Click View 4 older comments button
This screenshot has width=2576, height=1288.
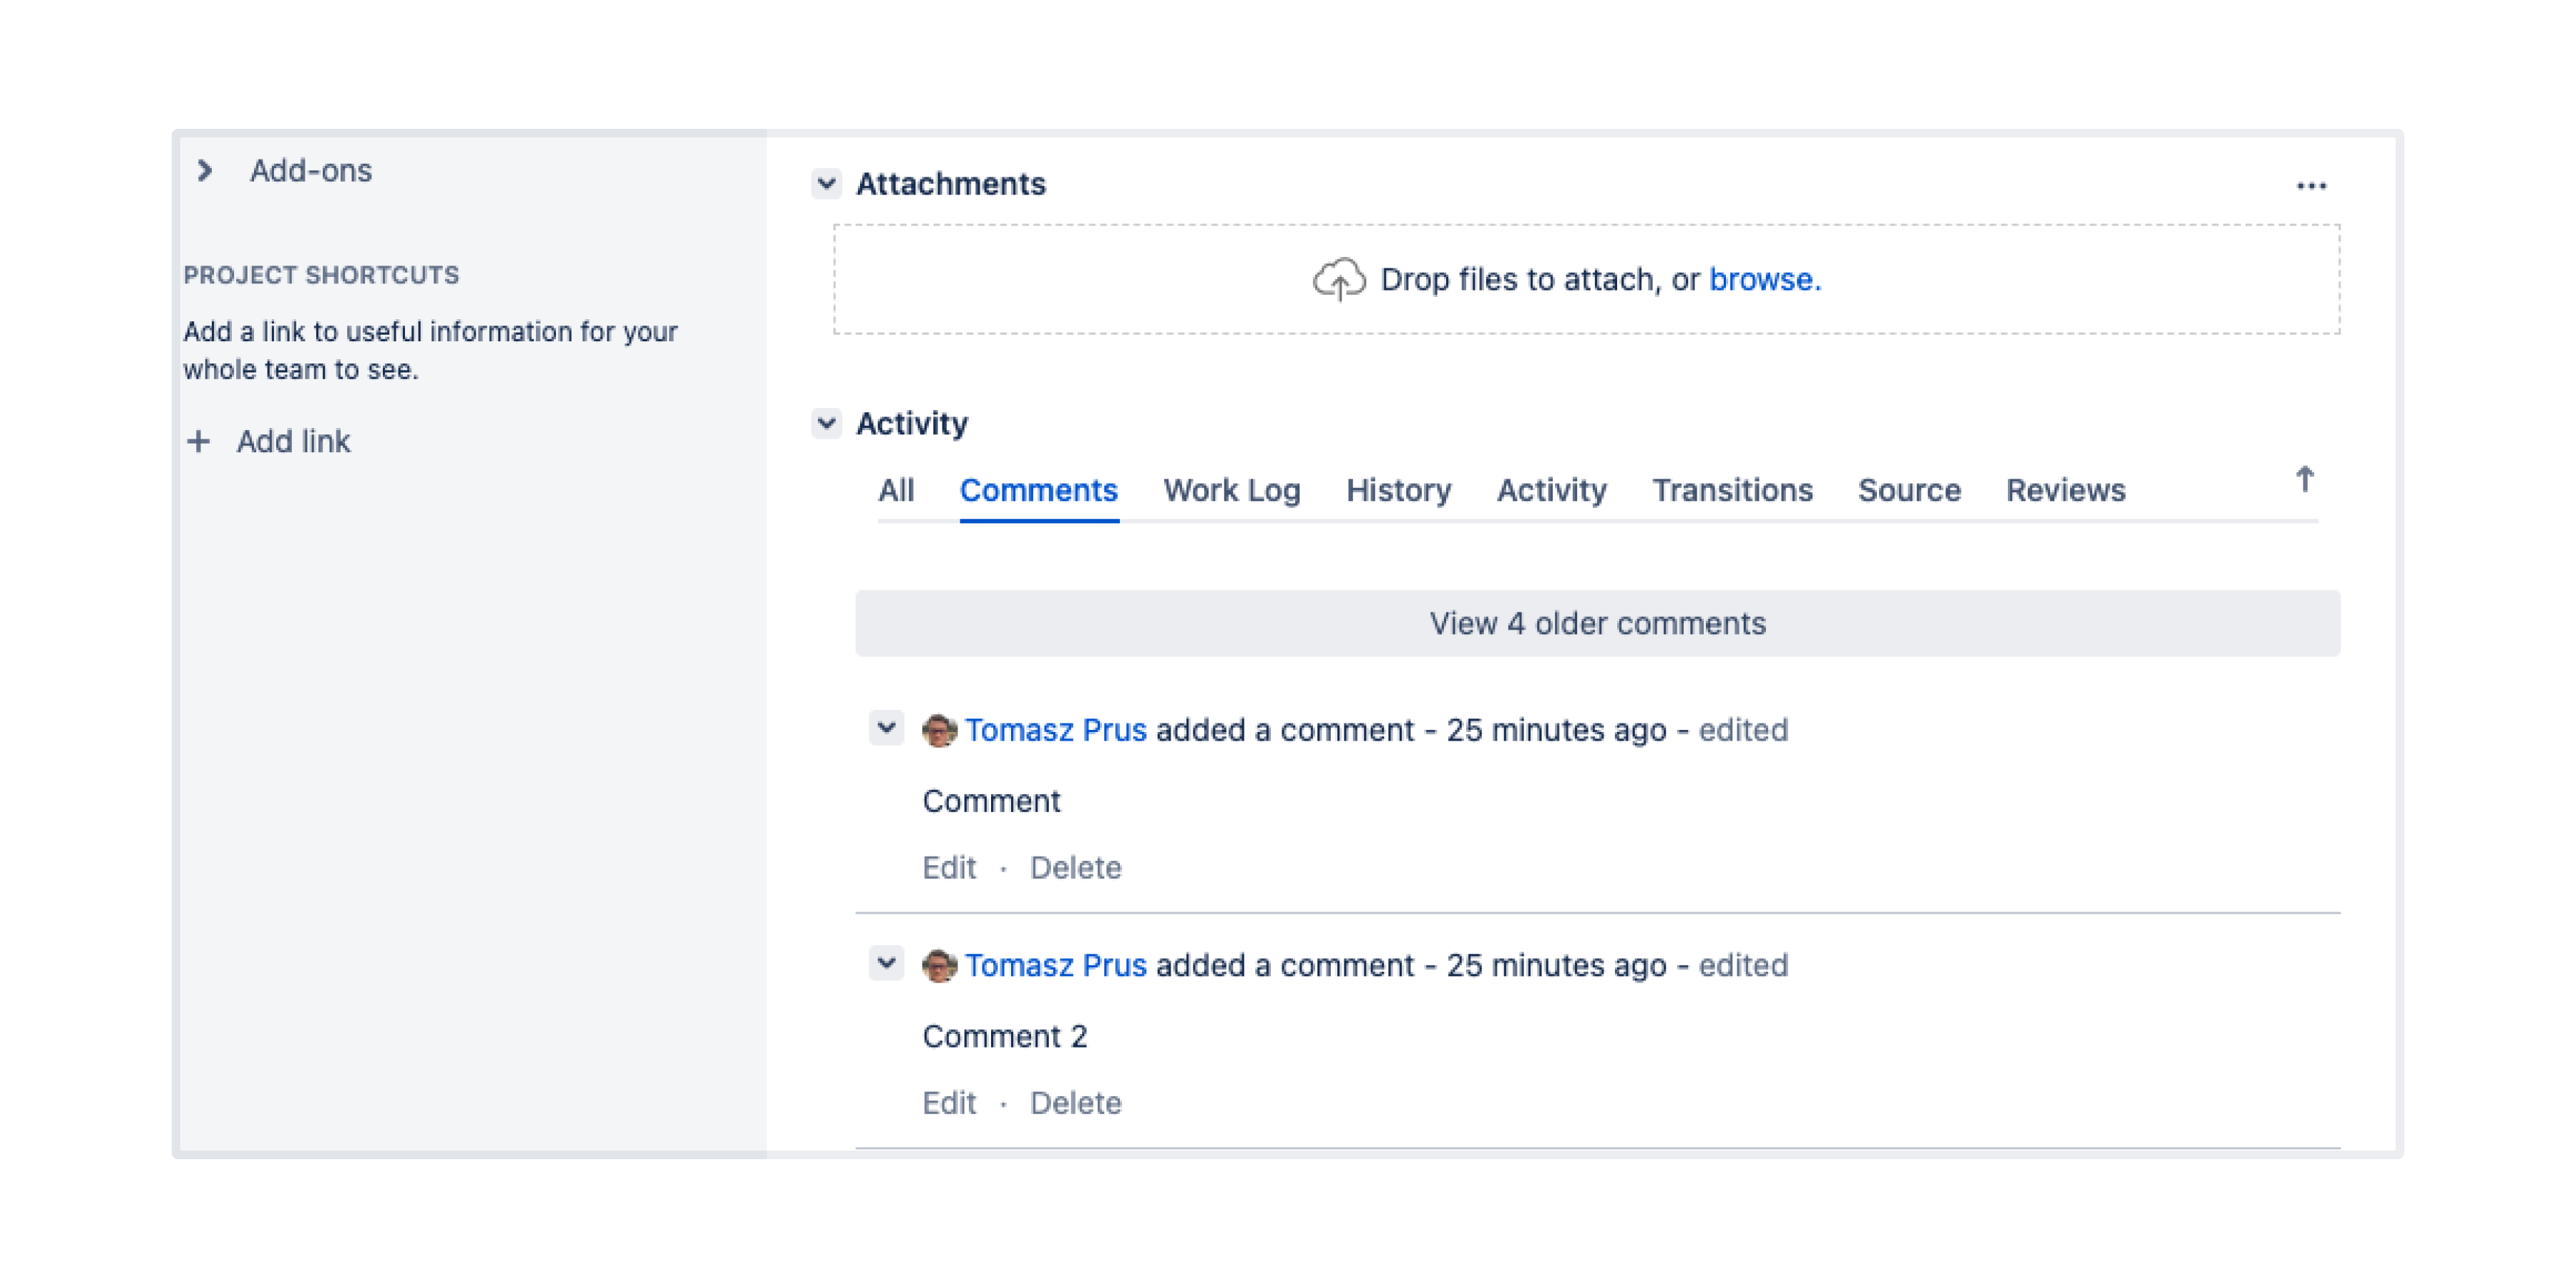point(1597,623)
